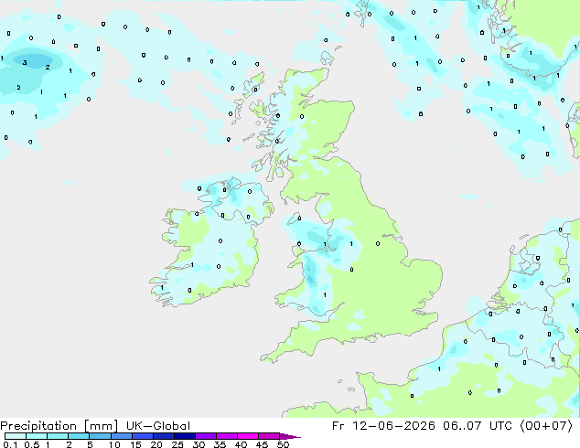Click the legend label "0.1"
The height and width of the screenshot is (448, 580).
(x=10, y=444)
